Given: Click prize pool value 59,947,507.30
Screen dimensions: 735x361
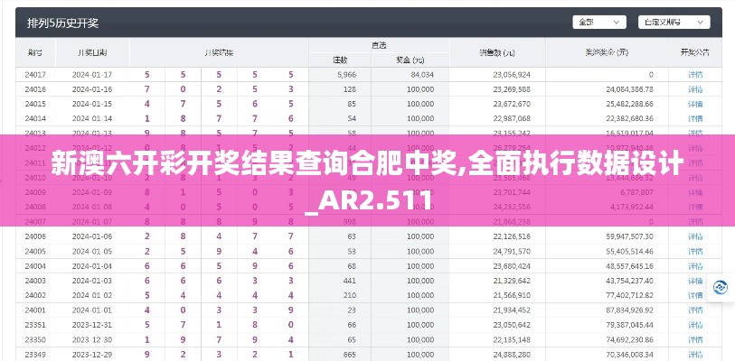Looking at the screenshot, I should click(x=629, y=237).
